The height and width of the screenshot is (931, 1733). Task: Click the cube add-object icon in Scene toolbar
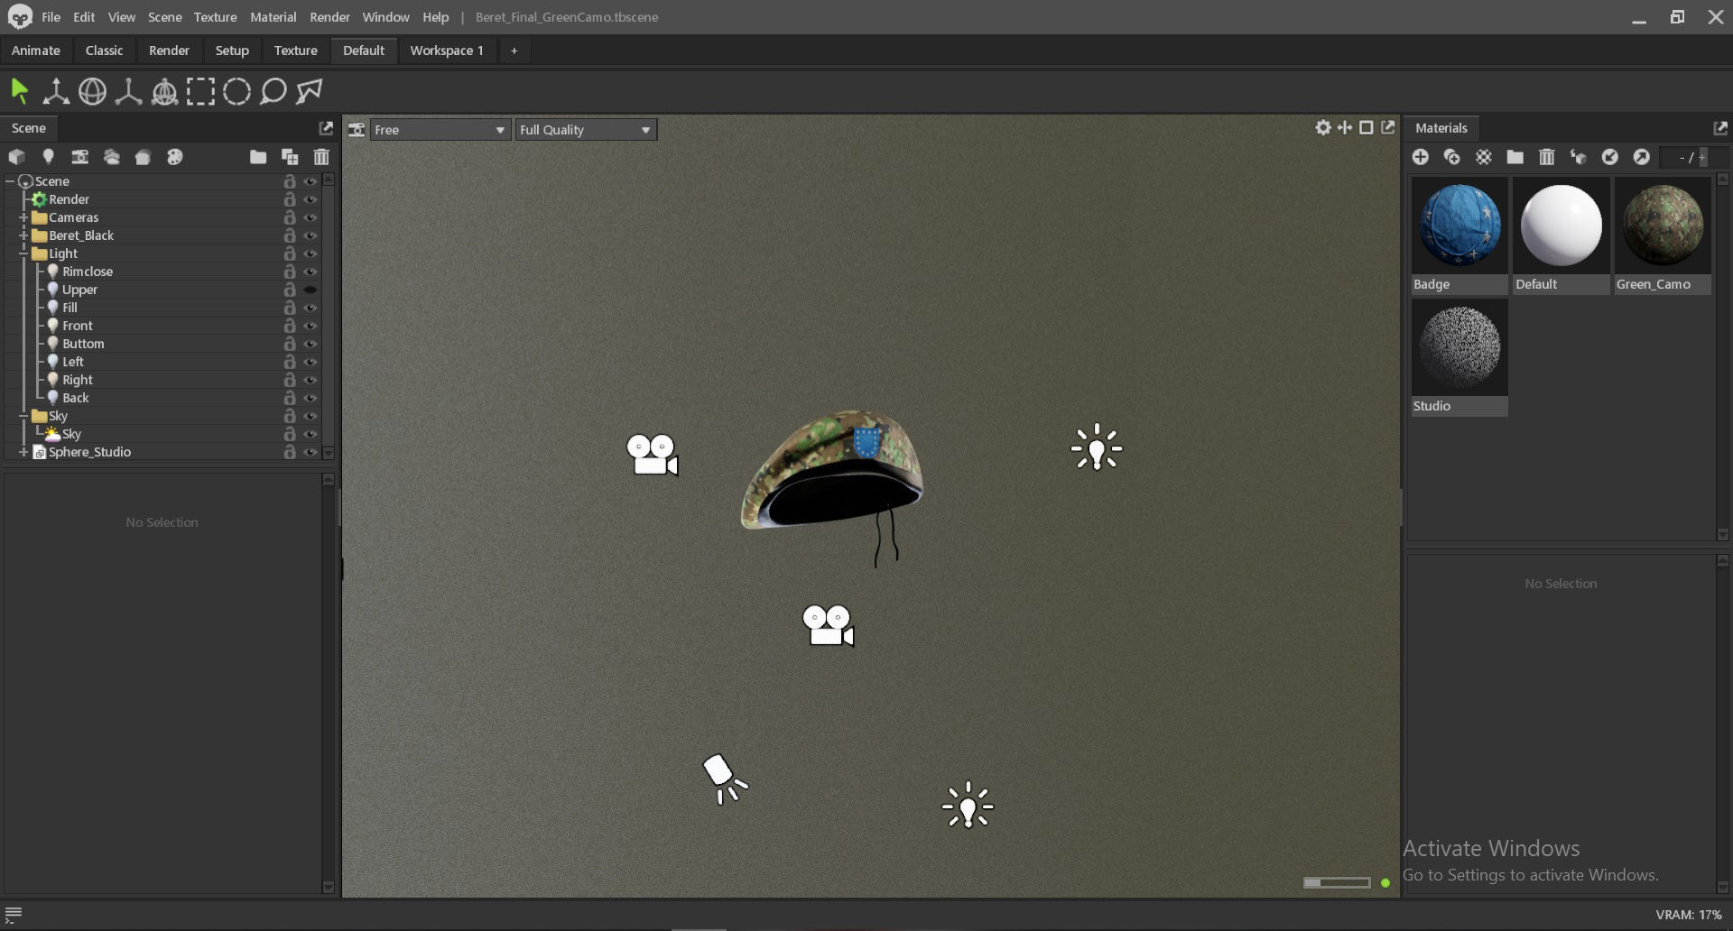(x=16, y=157)
